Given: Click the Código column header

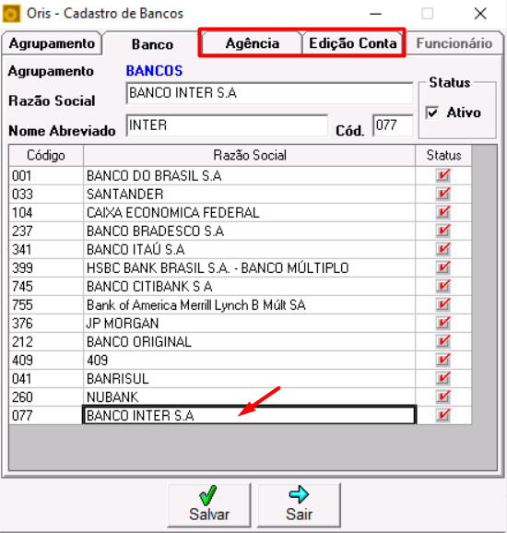Looking at the screenshot, I should tap(46, 155).
